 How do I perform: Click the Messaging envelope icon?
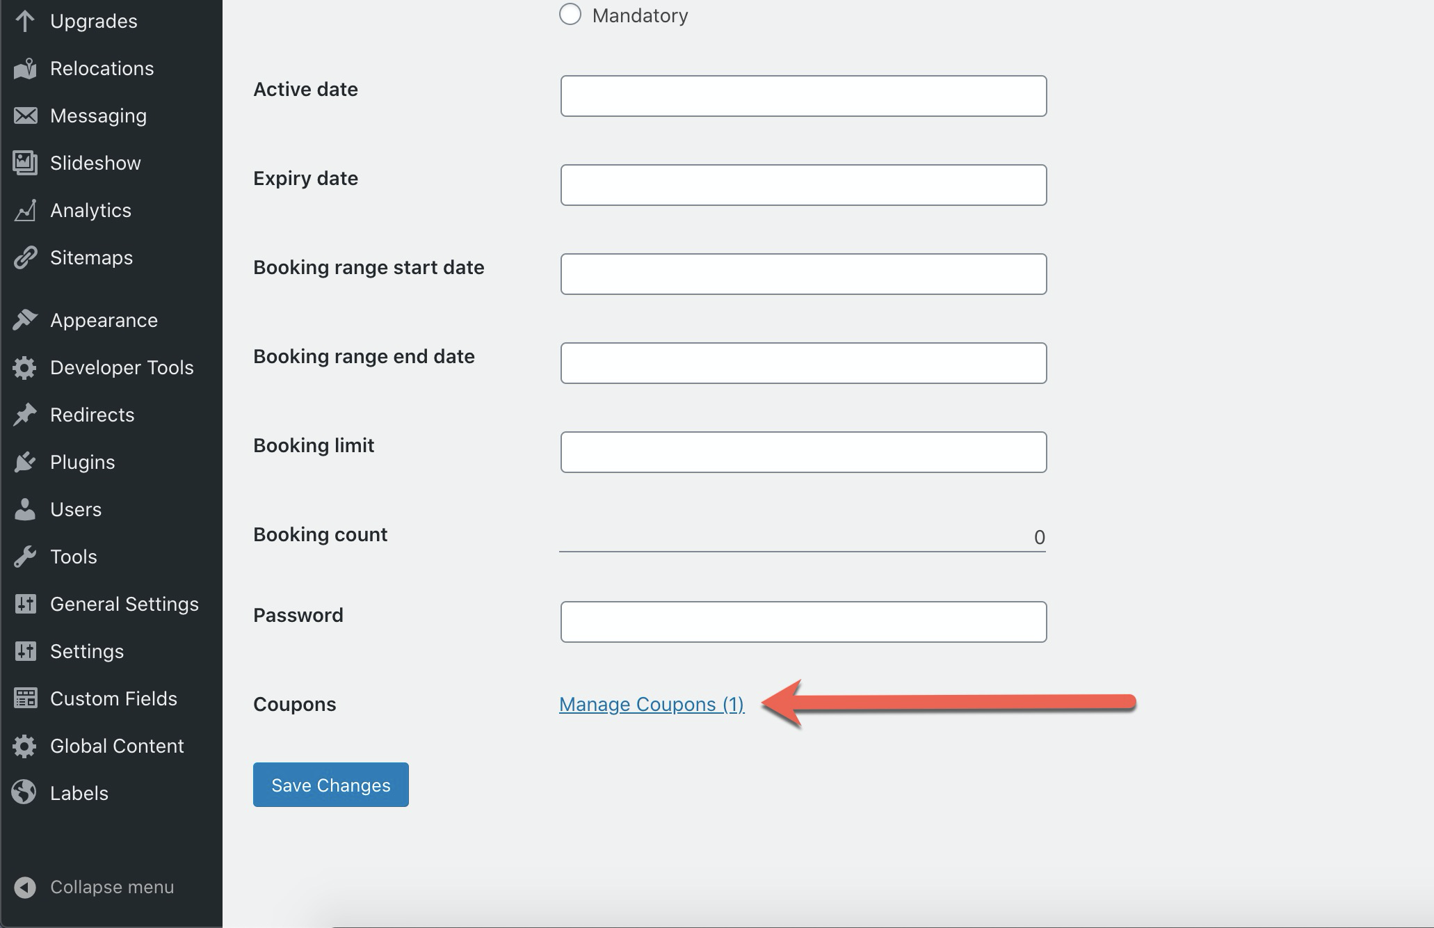[25, 115]
